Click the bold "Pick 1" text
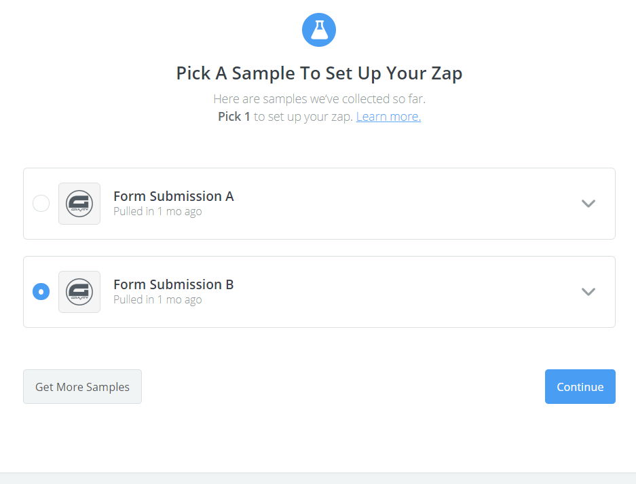 click(234, 117)
